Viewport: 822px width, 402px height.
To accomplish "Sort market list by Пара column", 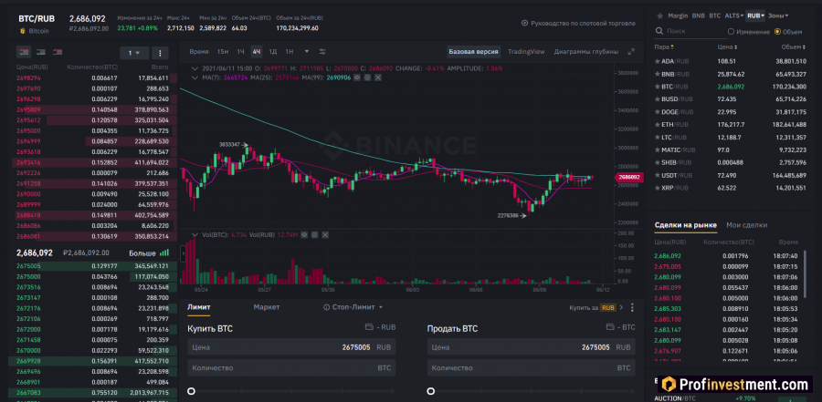I will pos(664,47).
